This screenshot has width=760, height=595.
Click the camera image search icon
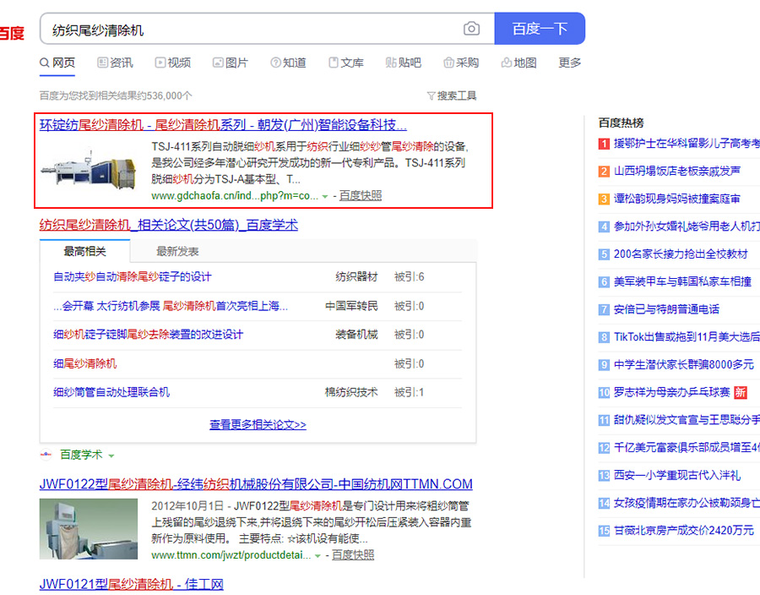tap(471, 29)
